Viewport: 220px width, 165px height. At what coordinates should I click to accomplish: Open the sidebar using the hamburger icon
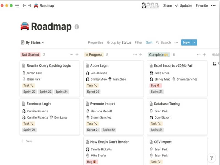(17, 5)
